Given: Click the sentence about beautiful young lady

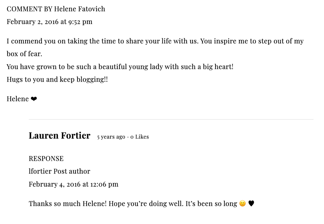Looking at the screenshot, I should (x=120, y=67).
